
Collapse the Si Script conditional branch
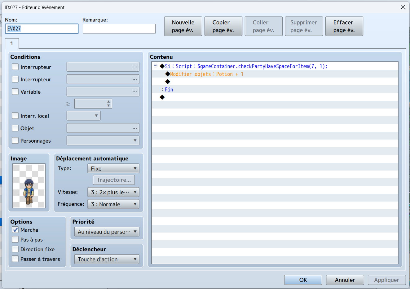click(156, 66)
